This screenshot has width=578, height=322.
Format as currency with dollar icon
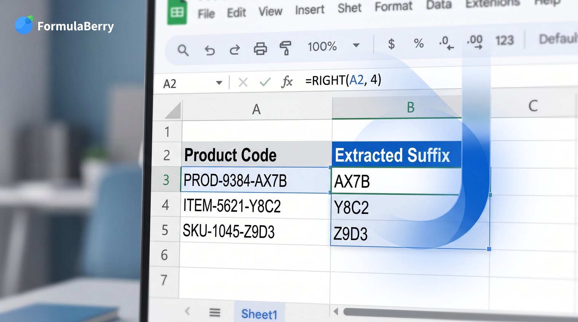[x=391, y=44]
